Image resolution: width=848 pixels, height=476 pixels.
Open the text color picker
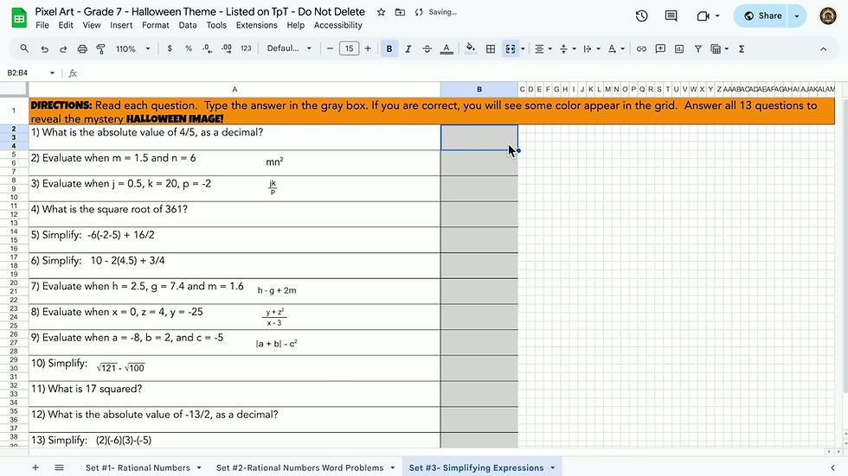pos(446,48)
